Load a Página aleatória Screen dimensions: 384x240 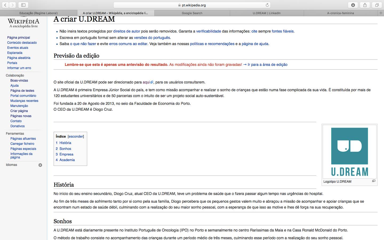[x=19, y=58]
